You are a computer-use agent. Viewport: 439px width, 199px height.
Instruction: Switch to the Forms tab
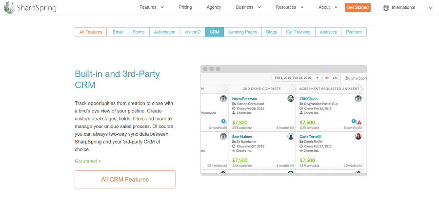139,32
